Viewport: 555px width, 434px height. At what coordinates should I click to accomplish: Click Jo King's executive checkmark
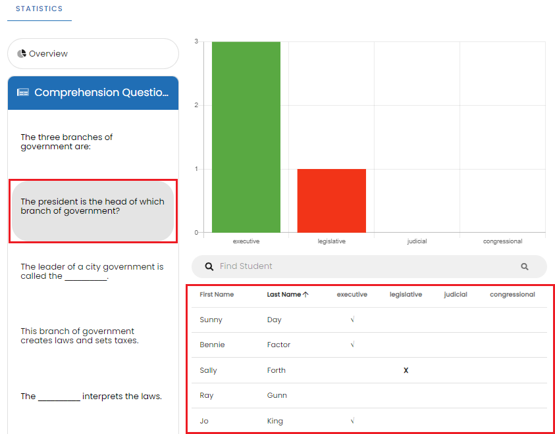click(352, 421)
